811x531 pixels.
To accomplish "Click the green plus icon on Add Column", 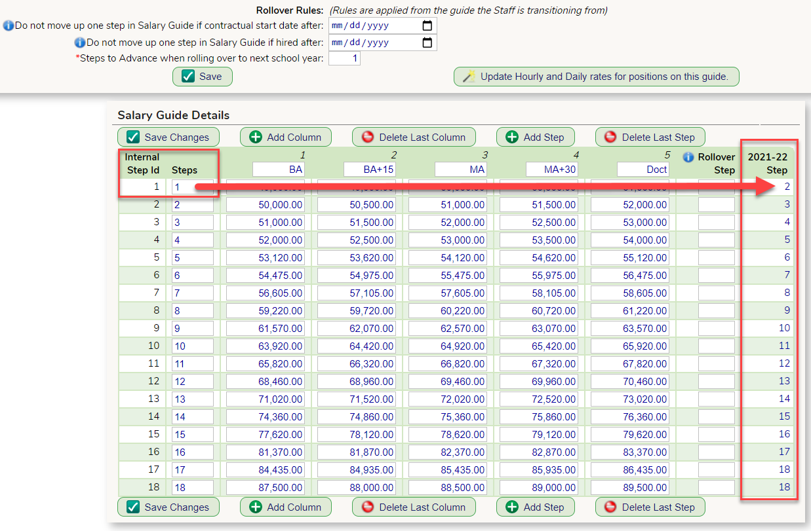I will 256,137.
